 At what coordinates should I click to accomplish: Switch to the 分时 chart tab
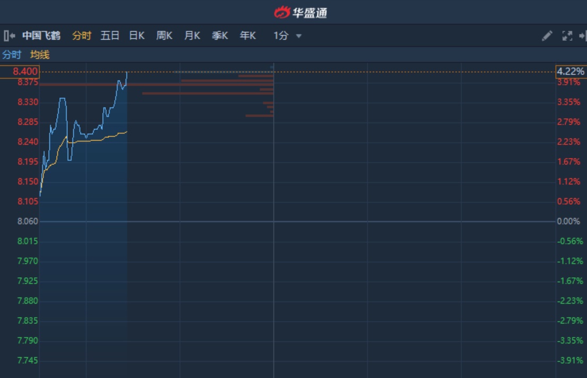[x=82, y=36]
